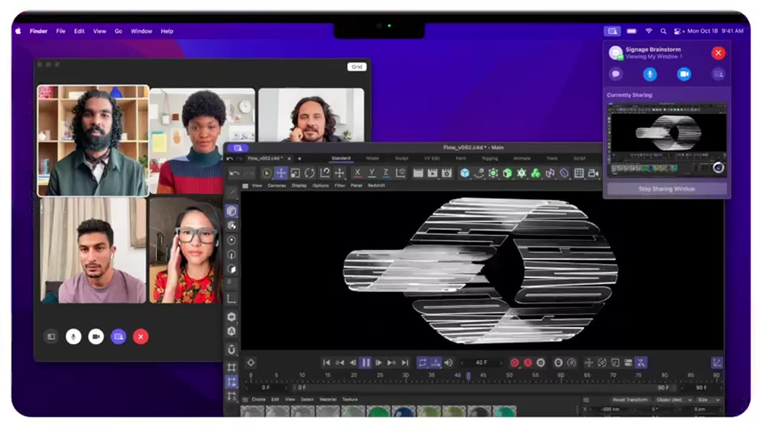Viewport: 760px width, 427px height.
Task: Open the Size dropdown in coordinates
Action: point(709,400)
